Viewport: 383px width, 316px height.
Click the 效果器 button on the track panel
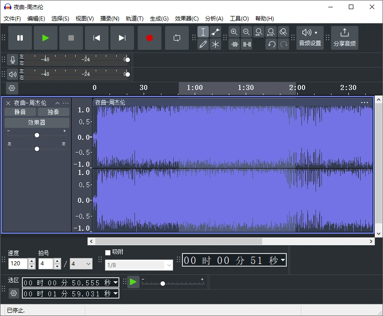[36, 122]
